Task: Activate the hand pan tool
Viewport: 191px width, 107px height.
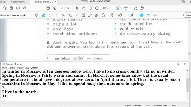Action: pyautogui.click(x=84, y=8)
